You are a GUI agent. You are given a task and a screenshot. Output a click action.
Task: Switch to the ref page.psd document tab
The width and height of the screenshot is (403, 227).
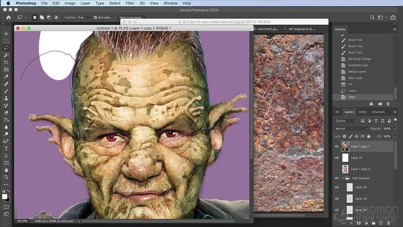coord(302,29)
